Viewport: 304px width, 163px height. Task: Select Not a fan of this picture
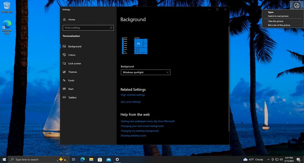coord(279,25)
